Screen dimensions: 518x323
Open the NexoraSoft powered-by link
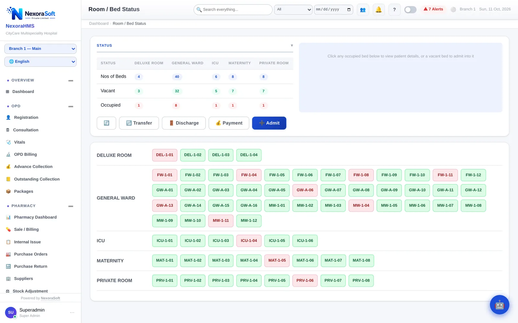point(51,298)
